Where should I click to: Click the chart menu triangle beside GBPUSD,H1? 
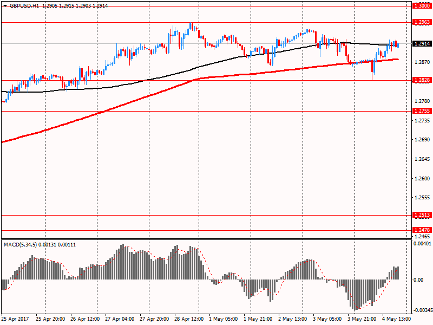(5, 6)
